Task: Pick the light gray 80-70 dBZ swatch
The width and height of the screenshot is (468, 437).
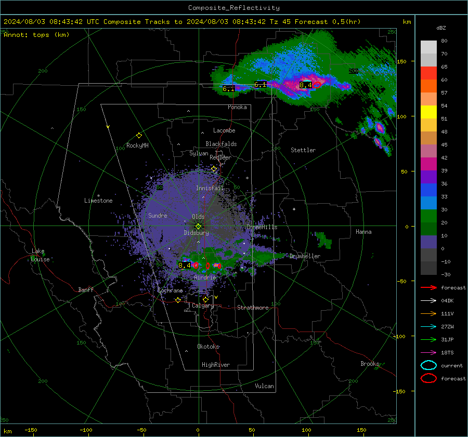Action: coord(428,47)
